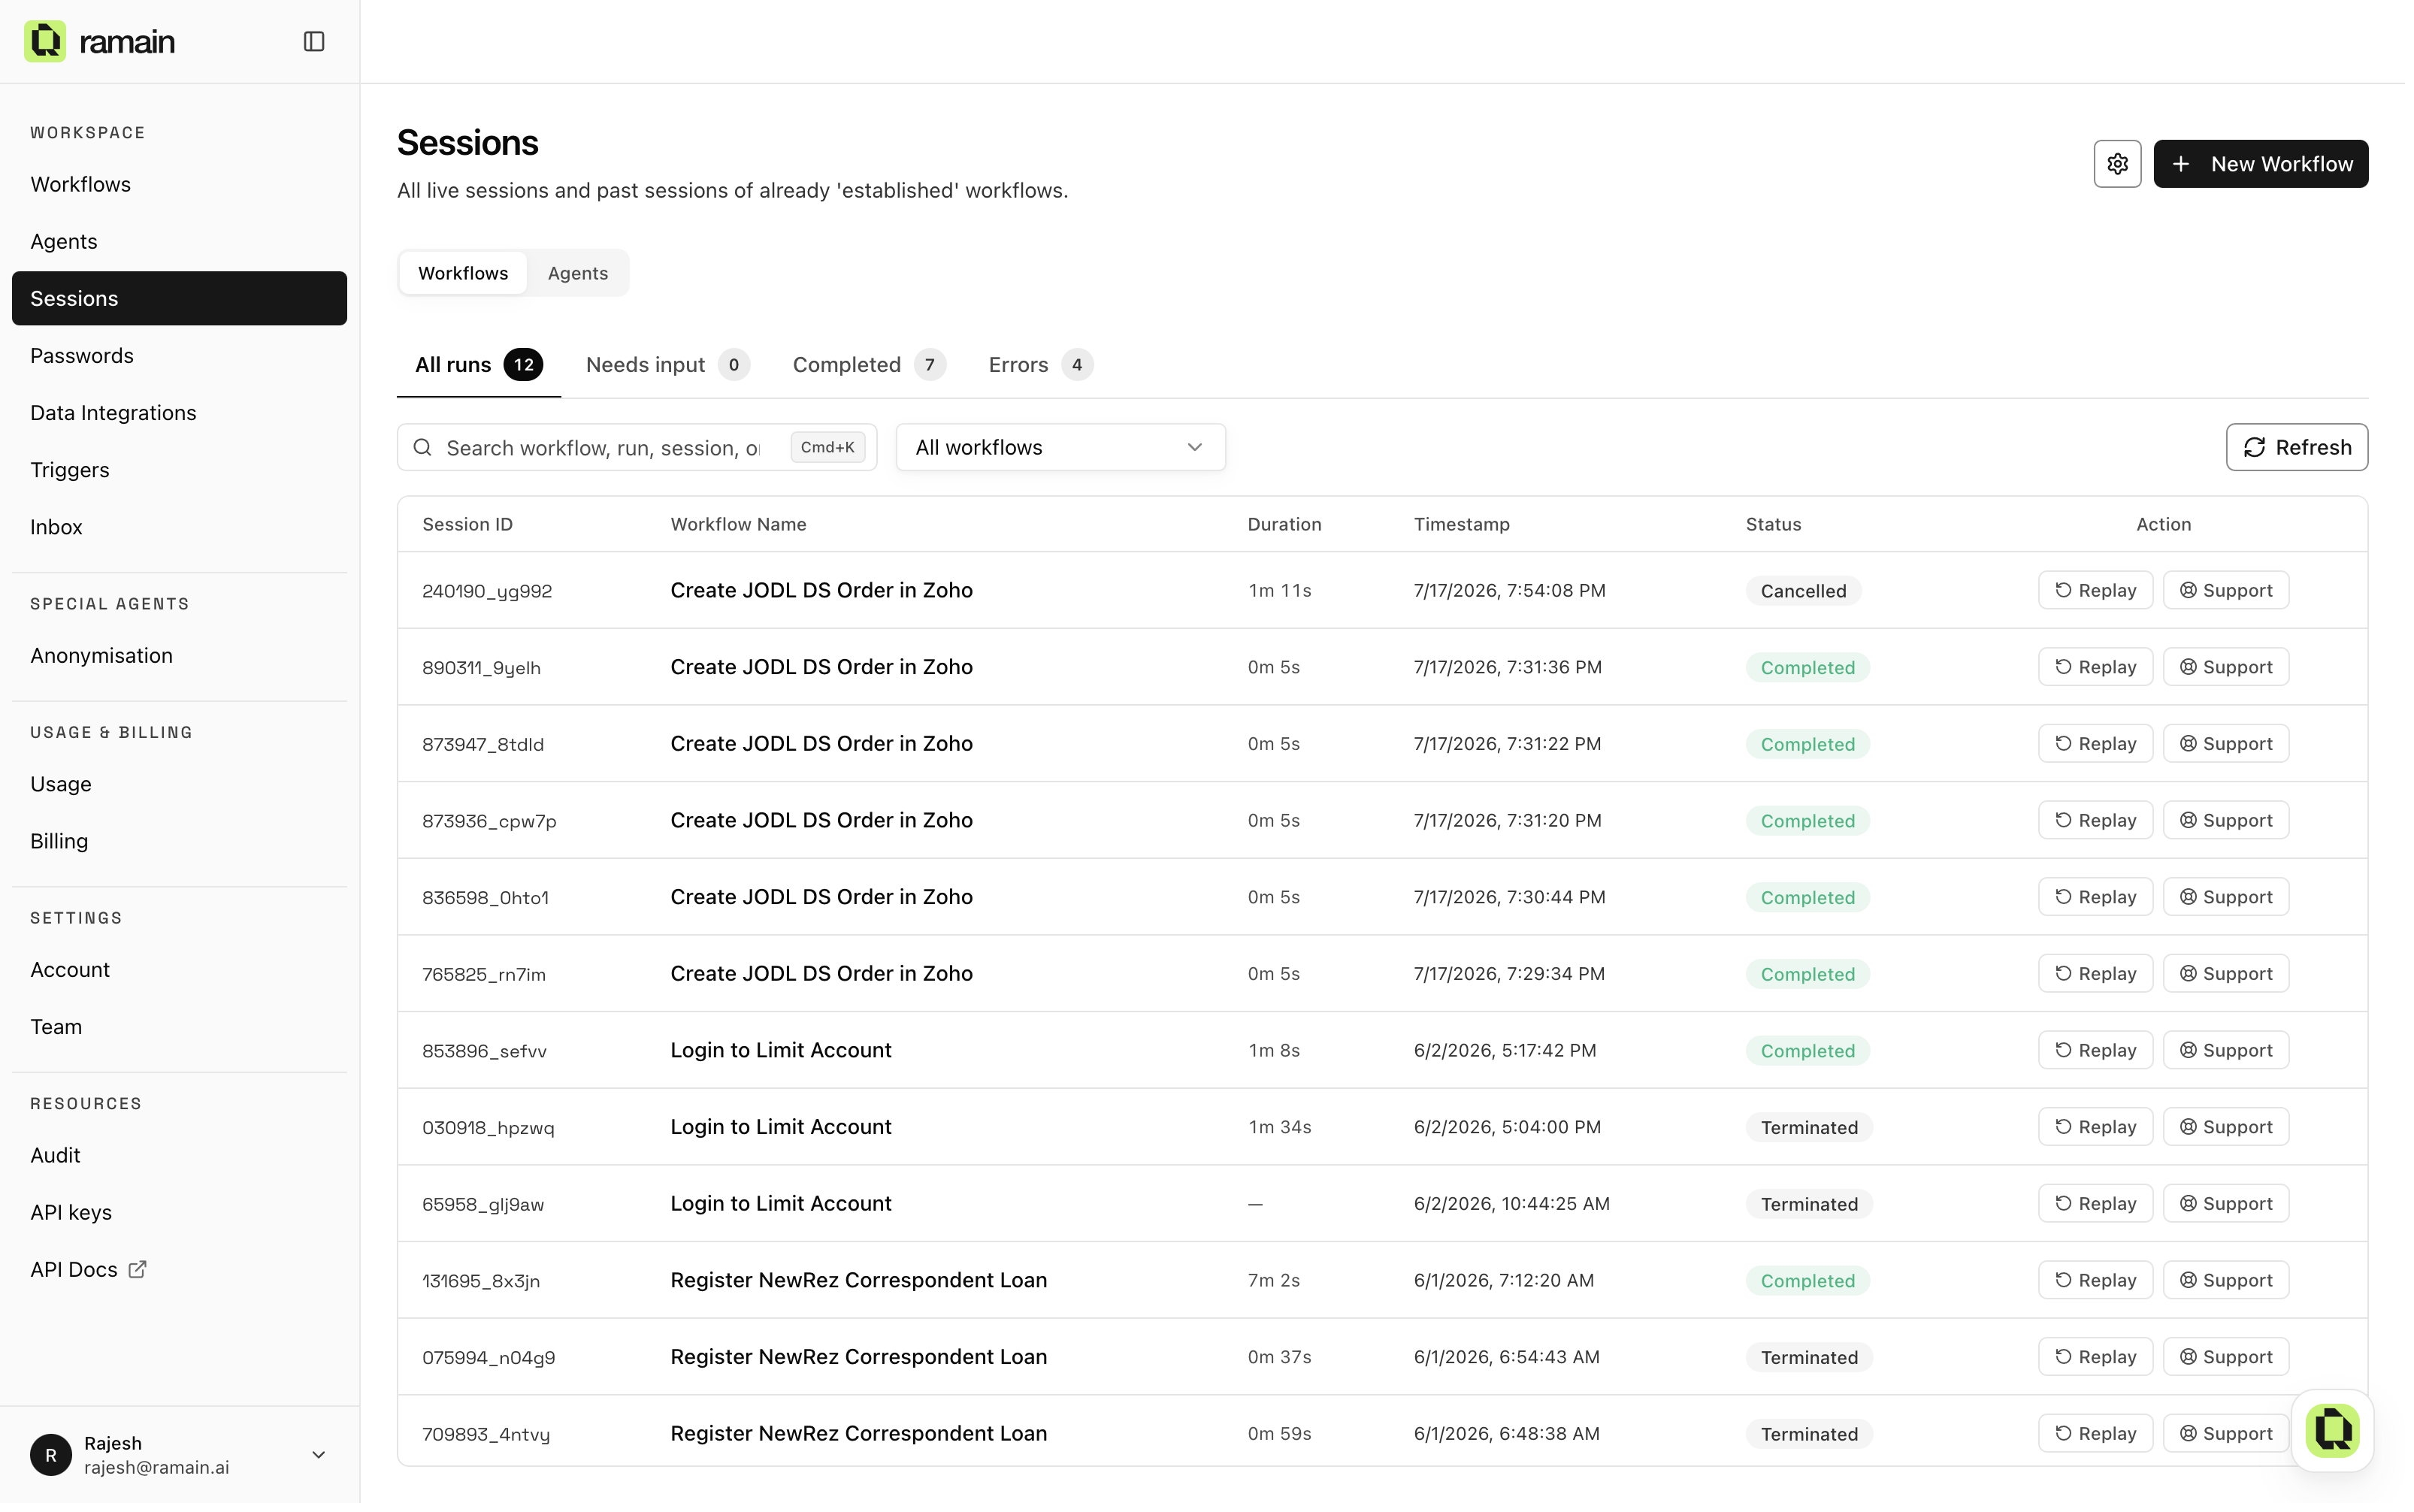Replay session 65958_glj9aw
Screen dimensions: 2414x1512
[x=2095, y=1203]
